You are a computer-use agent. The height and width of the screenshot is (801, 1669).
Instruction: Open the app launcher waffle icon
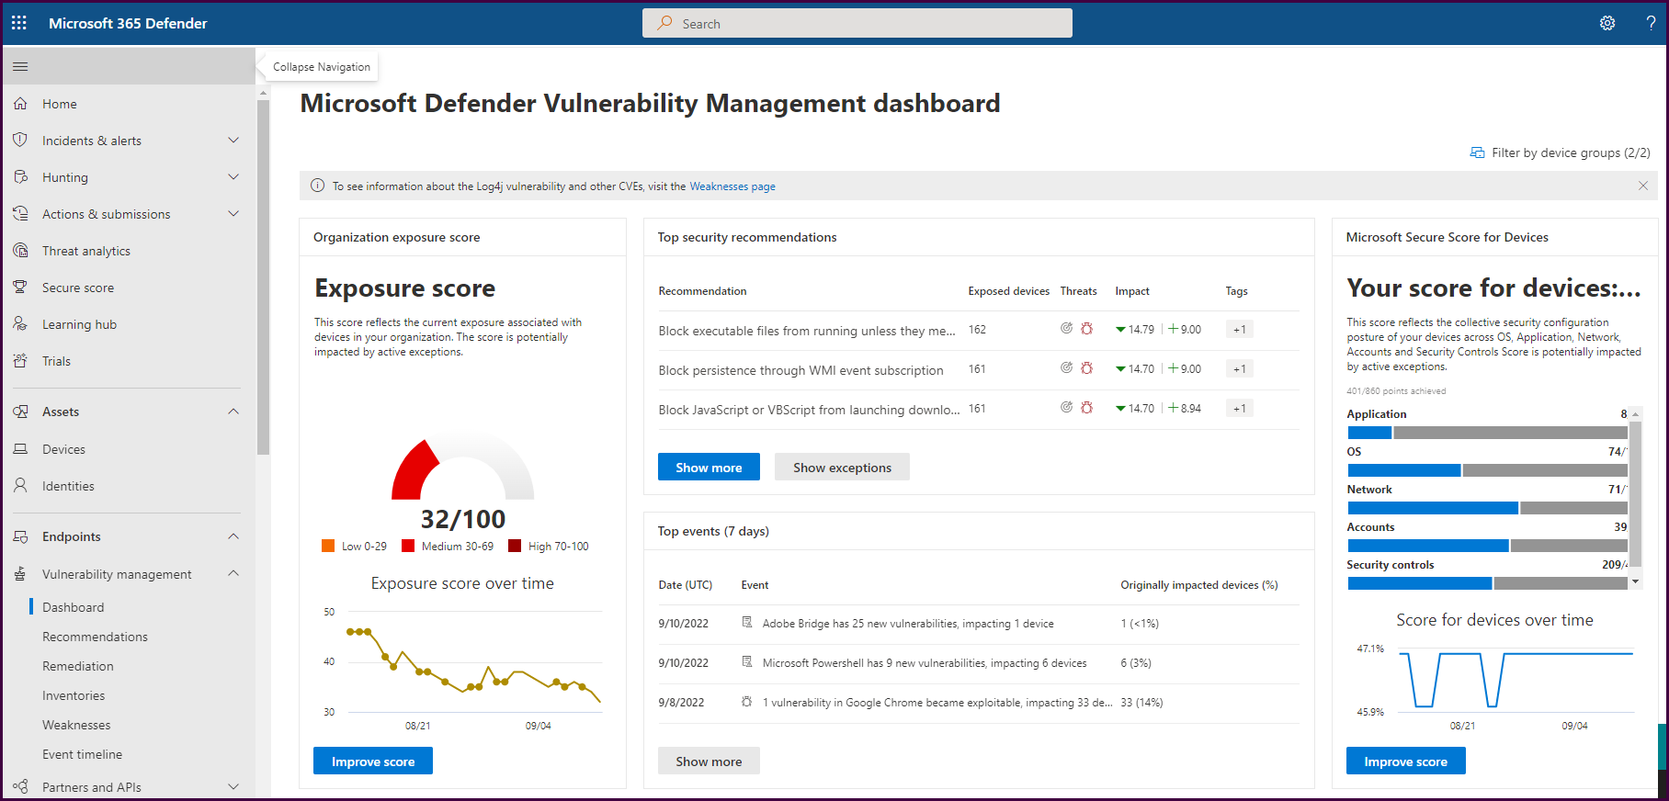coord(19,23)
